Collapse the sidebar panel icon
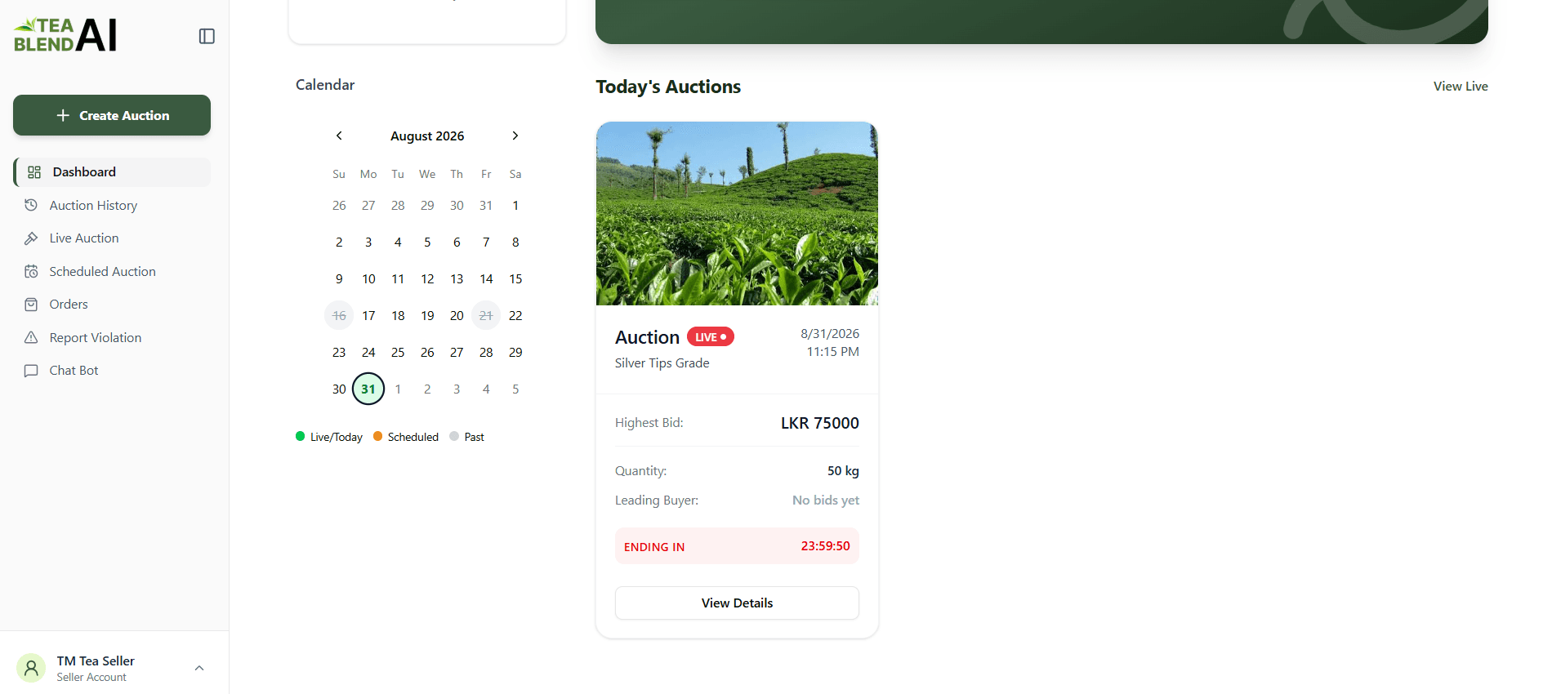 (207, 36)
